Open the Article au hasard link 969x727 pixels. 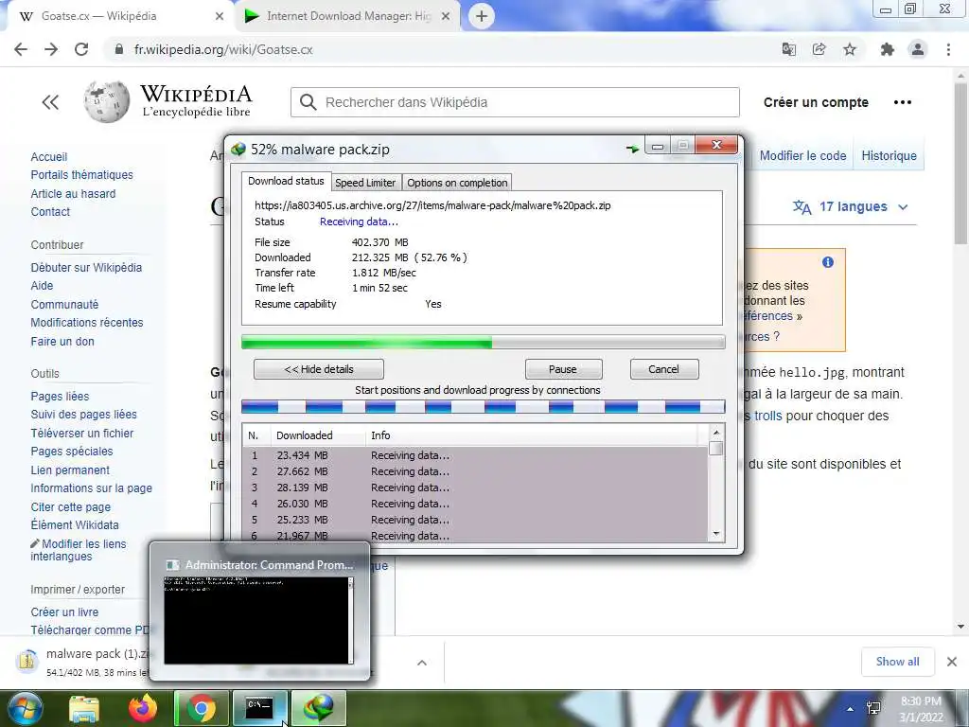73,193
